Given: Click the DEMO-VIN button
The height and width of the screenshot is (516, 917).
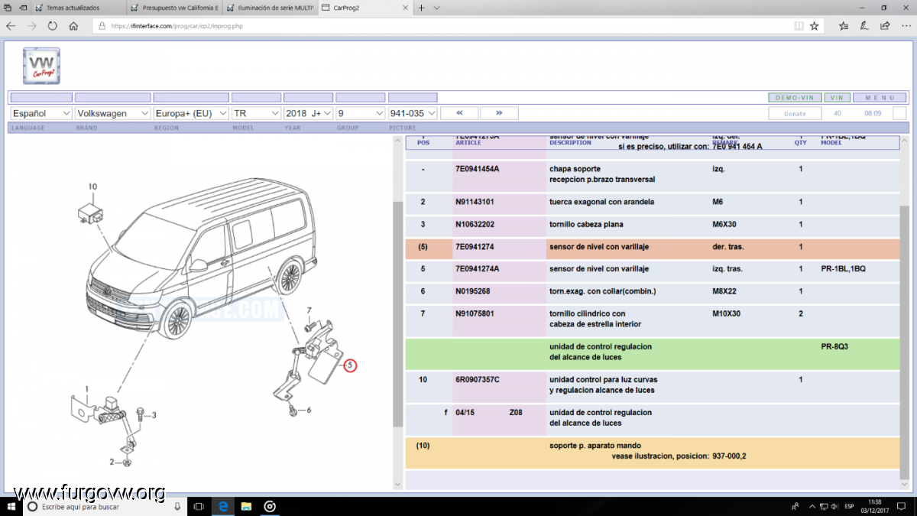Looking at the screenshot, I should click(x=795, y=98).
